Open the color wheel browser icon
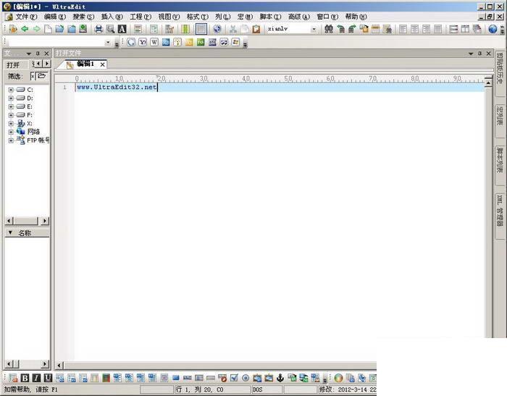Screen dimensions: 507x396 338,378
